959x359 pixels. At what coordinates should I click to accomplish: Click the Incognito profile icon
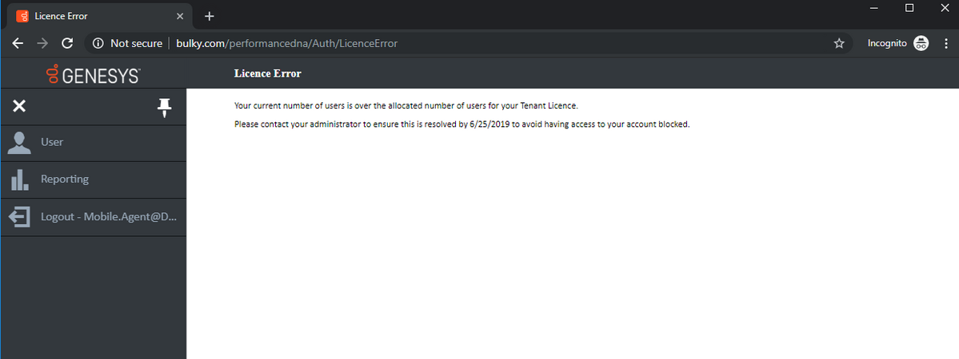[921, 43]
